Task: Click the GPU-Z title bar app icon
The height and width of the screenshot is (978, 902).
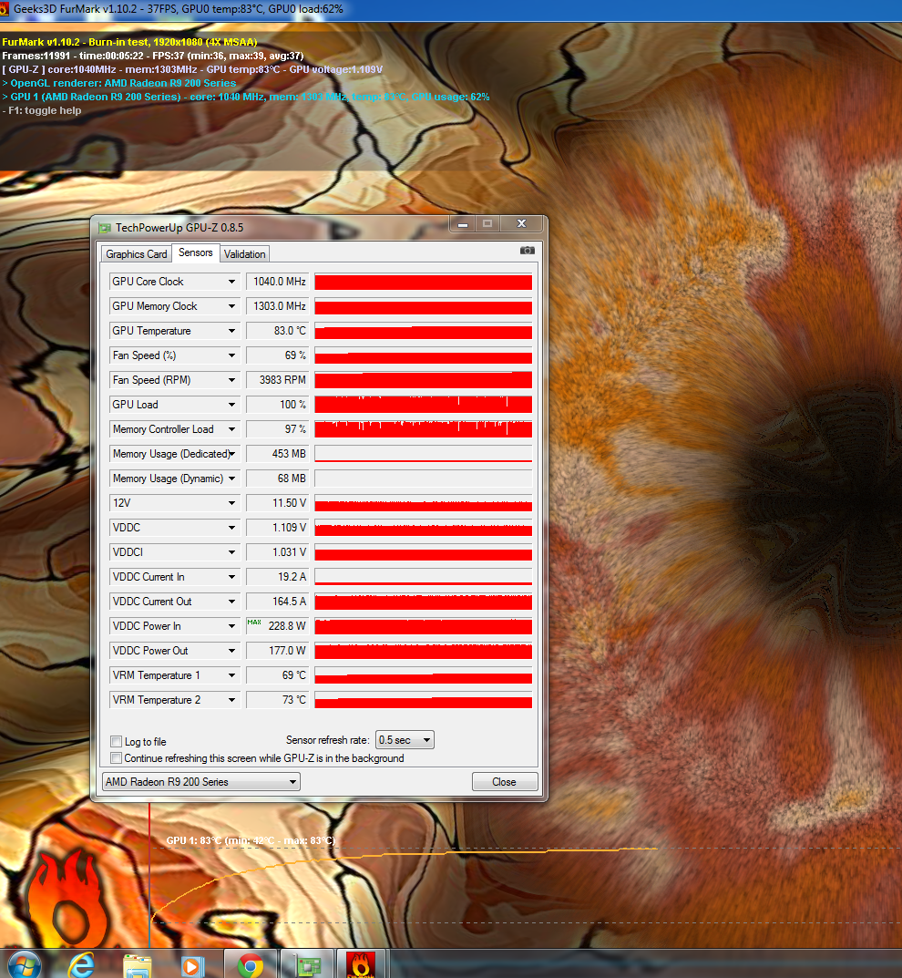Action: tap(104, 228)
